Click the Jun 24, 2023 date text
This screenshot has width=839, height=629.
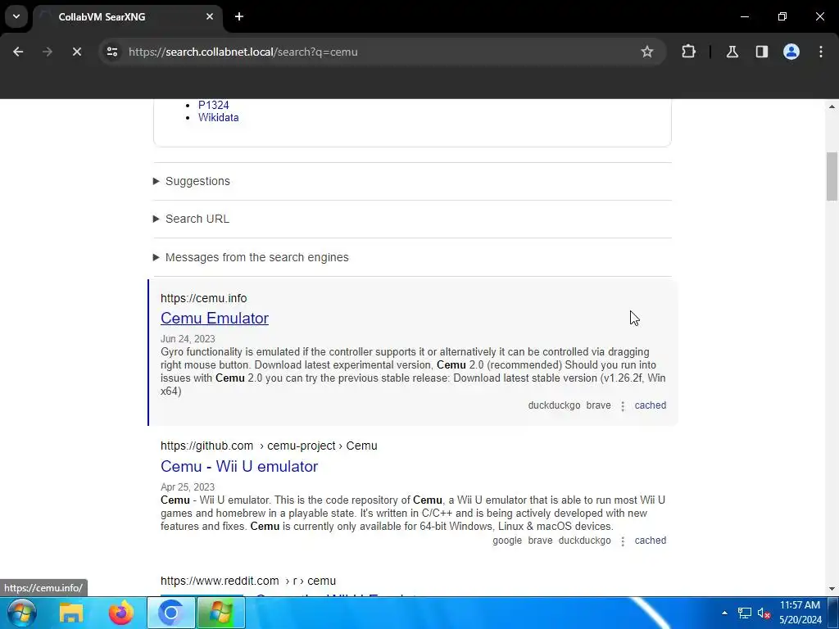tap(188, 339)
